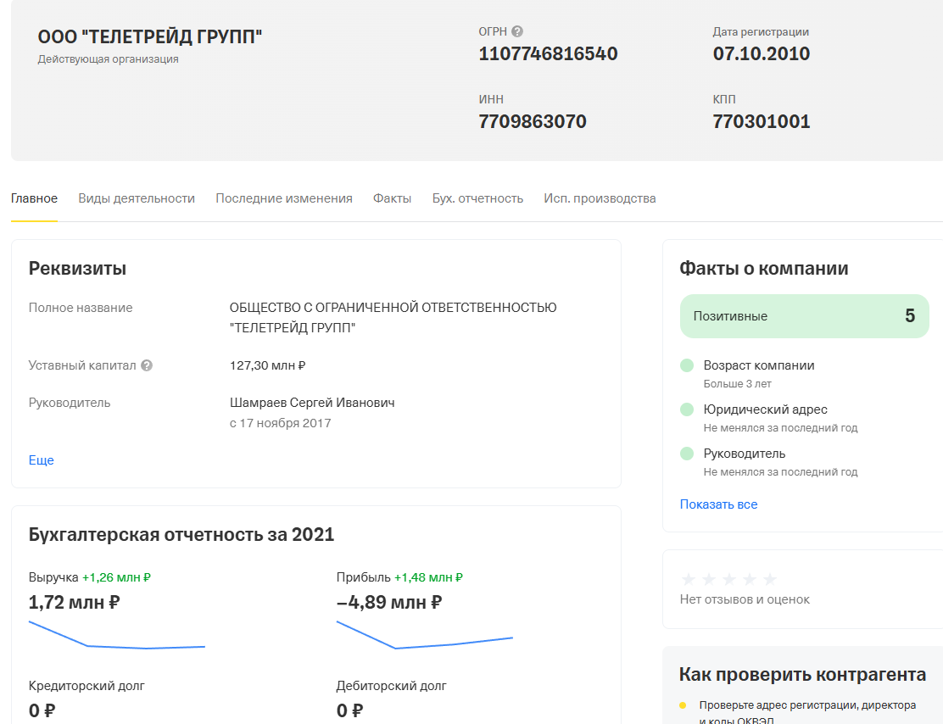Click the Прибыль profit line chart
The width and height of the screenshot is (943, 724).
425,635
